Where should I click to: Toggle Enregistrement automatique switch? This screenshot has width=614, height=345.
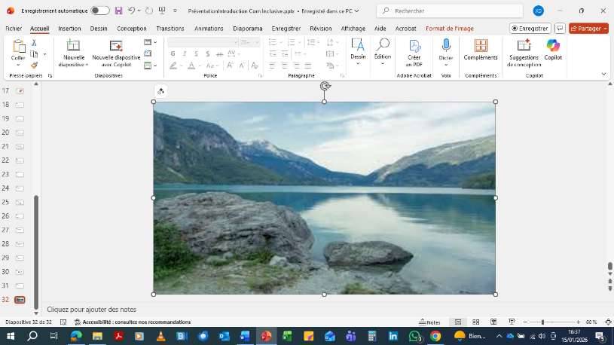tap(99, 11)
